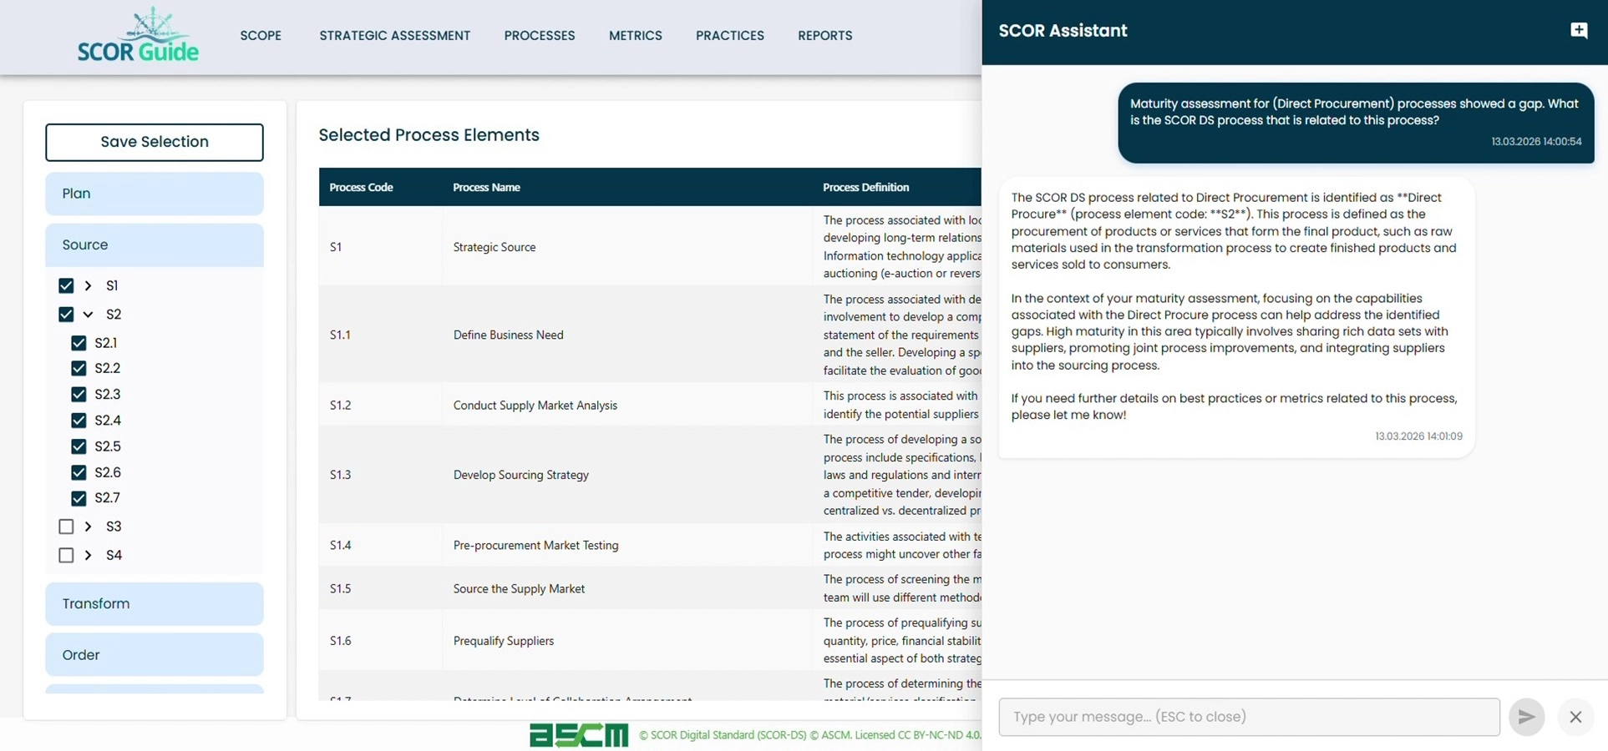
Task: Open the METRICS navigation item
Action: coord(636,35)
